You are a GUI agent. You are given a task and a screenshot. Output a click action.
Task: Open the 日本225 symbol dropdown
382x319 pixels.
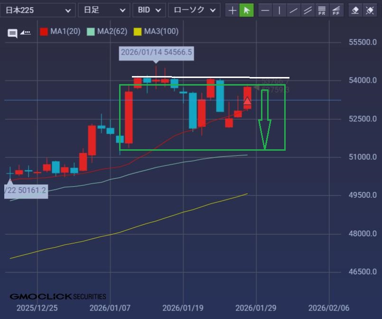39,10
